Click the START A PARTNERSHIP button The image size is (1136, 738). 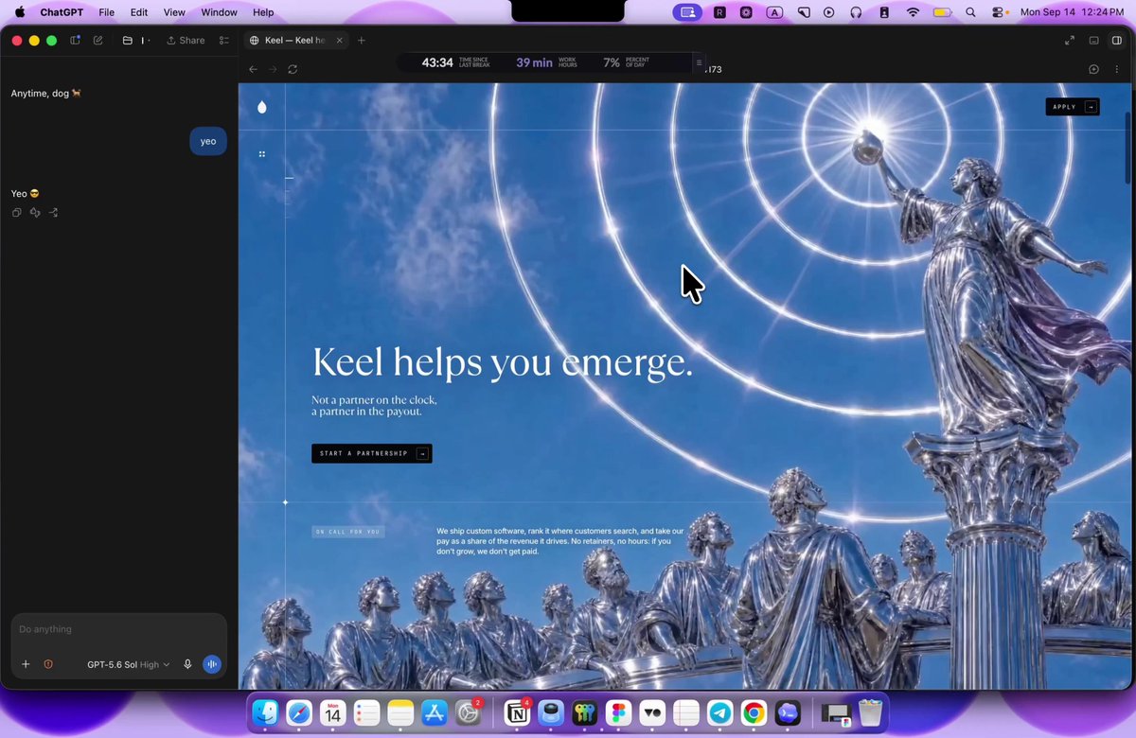pyautogui.click(x=372, y=454)
